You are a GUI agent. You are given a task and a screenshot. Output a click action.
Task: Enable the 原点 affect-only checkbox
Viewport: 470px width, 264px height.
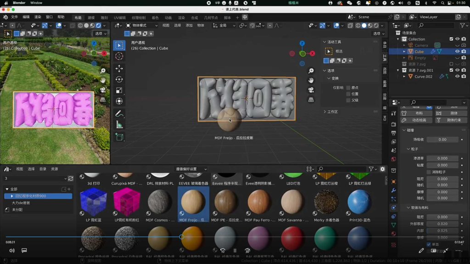click(348, 88)
